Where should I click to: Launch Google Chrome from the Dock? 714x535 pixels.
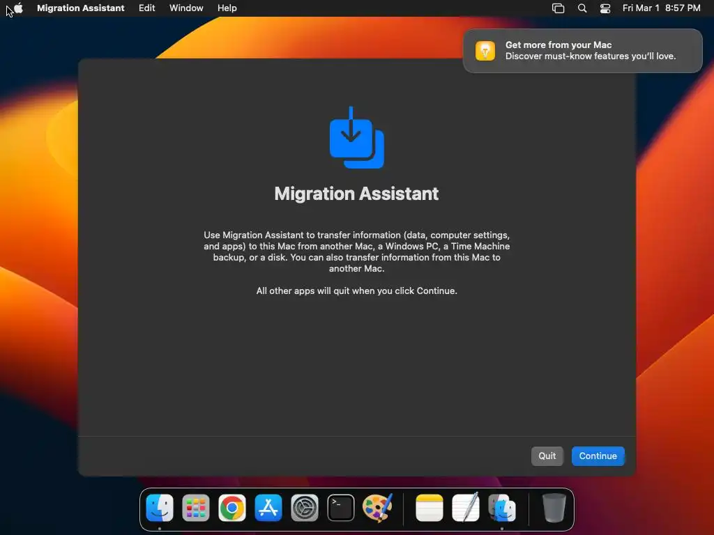coord(231,508)
